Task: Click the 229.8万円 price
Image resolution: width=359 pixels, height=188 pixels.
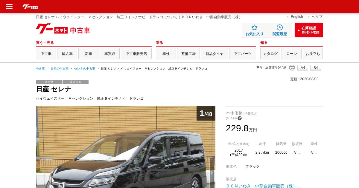Action: [x=241, y=128]
